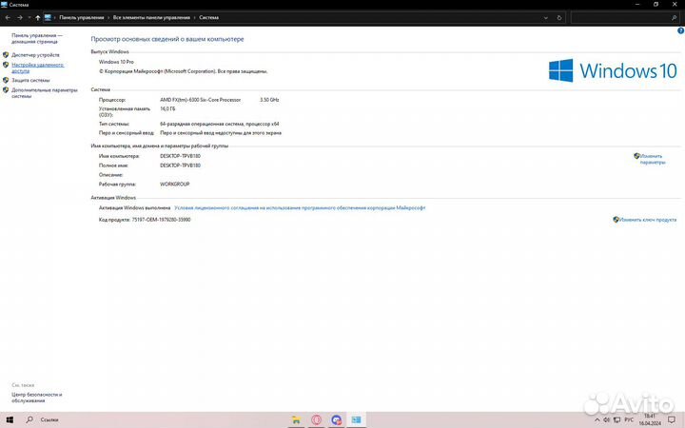This screenshot has height=428, width=685.
Task: Open the recent locations dropdown arrow
Action: [x=28, y=17]
